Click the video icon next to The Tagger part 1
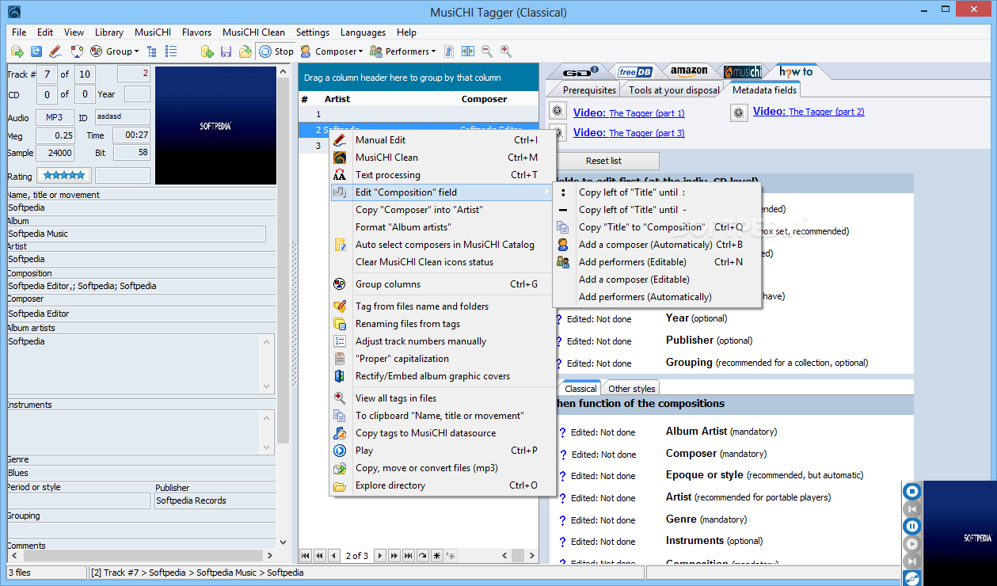Viewport: 997px width, 586px height. tap(557, 112)
